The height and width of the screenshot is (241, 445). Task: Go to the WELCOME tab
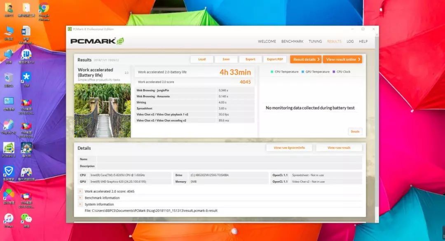267,41
